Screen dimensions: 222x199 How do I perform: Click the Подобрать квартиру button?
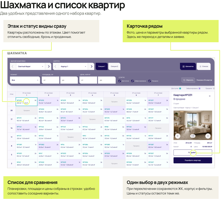tap(193, 160)
